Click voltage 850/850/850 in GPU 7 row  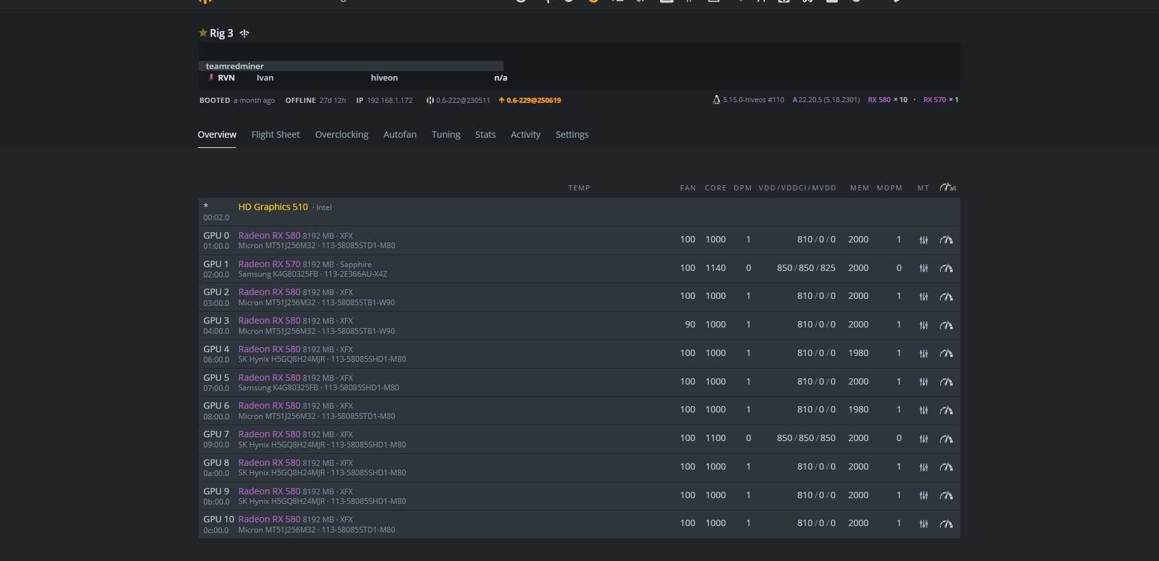coord(806,438)
